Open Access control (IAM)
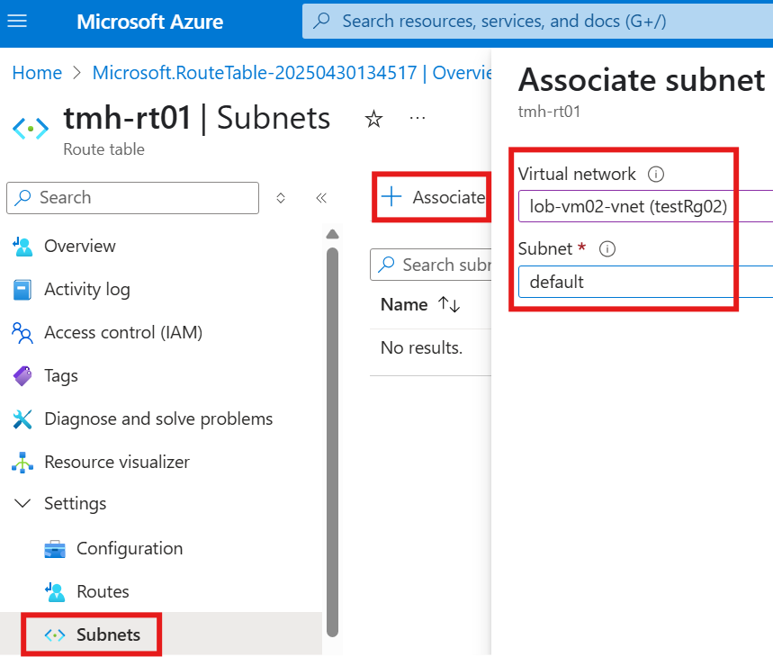The height and width of the screenshot is (657, 773). [123, 333]
